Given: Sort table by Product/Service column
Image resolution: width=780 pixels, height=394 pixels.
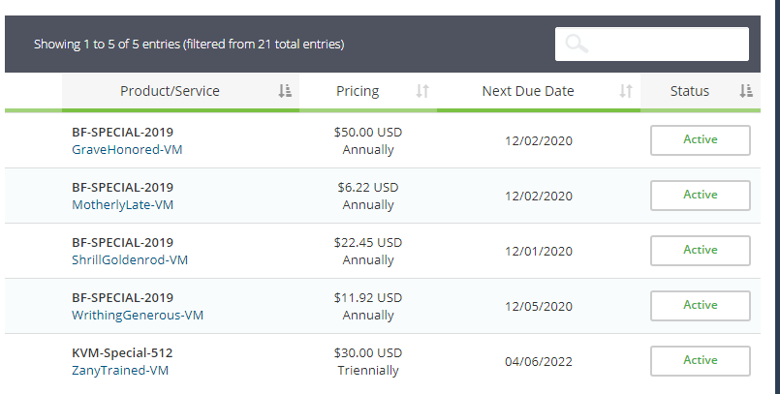Looking at the screenshot, I should pyautogui.click(x=170, y=91).
